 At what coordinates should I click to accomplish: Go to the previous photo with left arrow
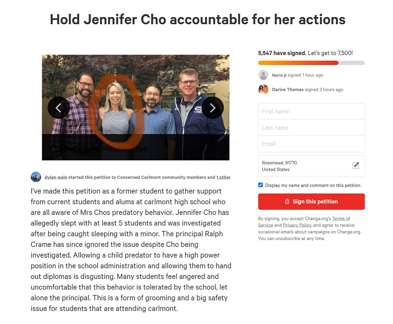pos(59,108)
